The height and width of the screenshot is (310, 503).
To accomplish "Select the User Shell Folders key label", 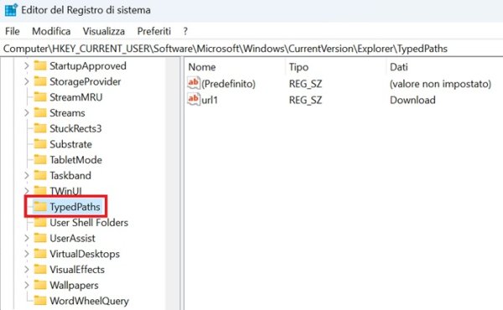I will (x=89, y=223).
